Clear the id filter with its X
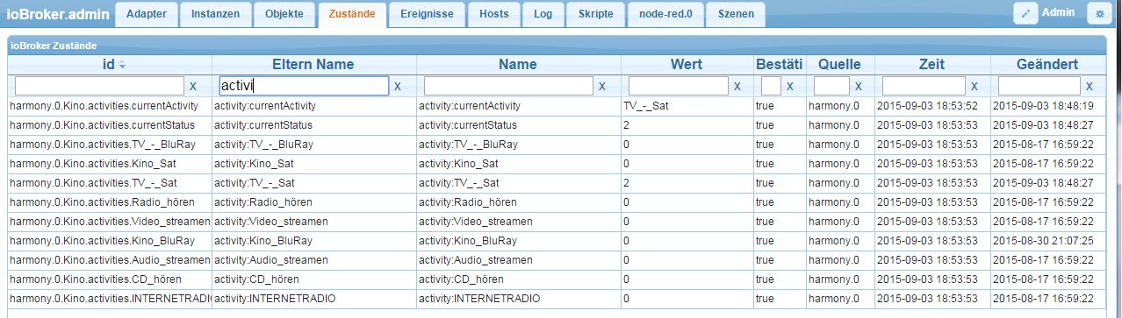Viewport: 1122px width, 318px height. coord(193,86)
